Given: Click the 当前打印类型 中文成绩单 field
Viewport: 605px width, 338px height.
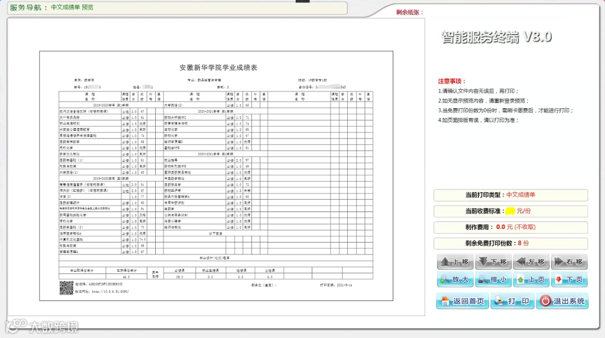Looking at the screenshot, I should pyautogui.click(x=510, y=195).
